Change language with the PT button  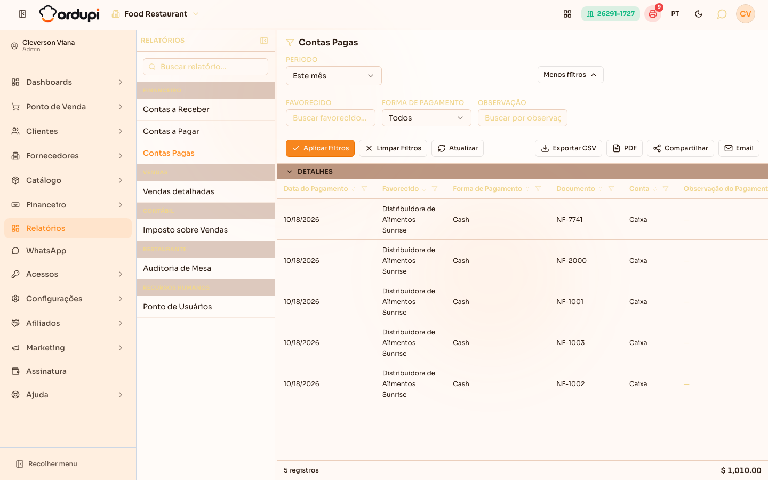675,14
